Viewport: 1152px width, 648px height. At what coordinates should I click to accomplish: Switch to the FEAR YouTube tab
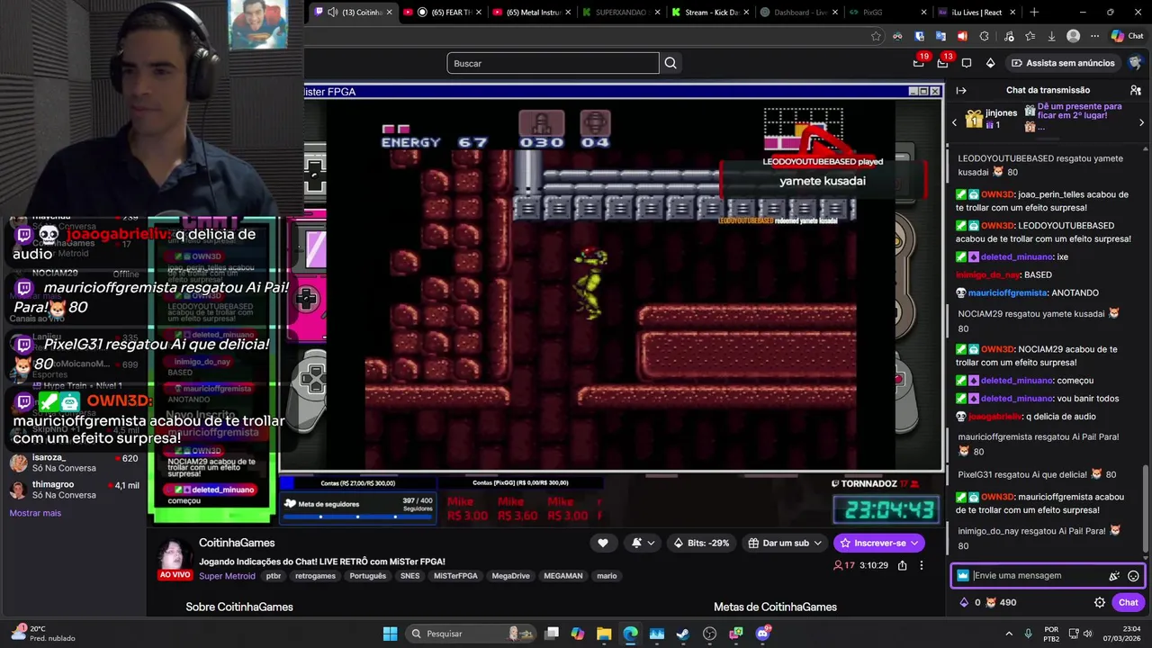[445, 13]
